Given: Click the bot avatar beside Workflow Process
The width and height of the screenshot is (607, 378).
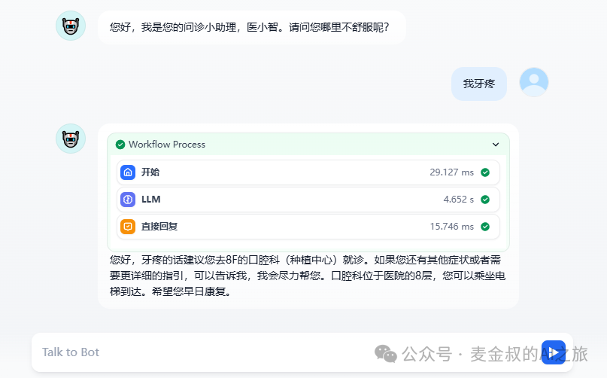Looking at the screenshot, I should point(71,139).
